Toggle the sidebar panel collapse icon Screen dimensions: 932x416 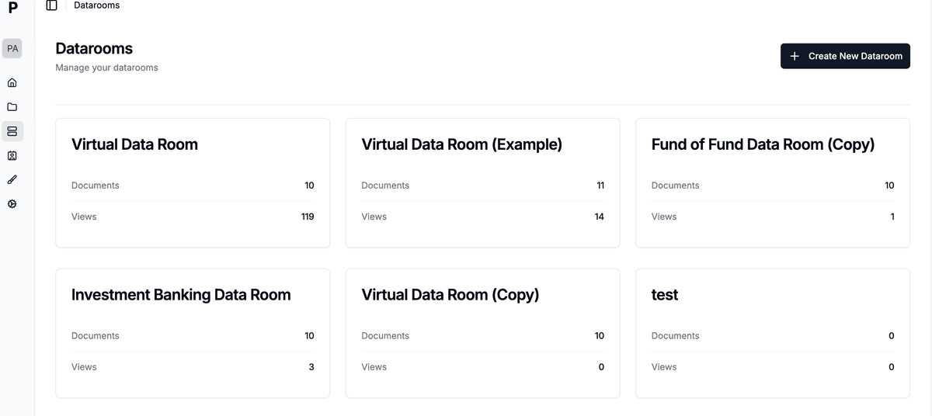[x=52, y=5]
